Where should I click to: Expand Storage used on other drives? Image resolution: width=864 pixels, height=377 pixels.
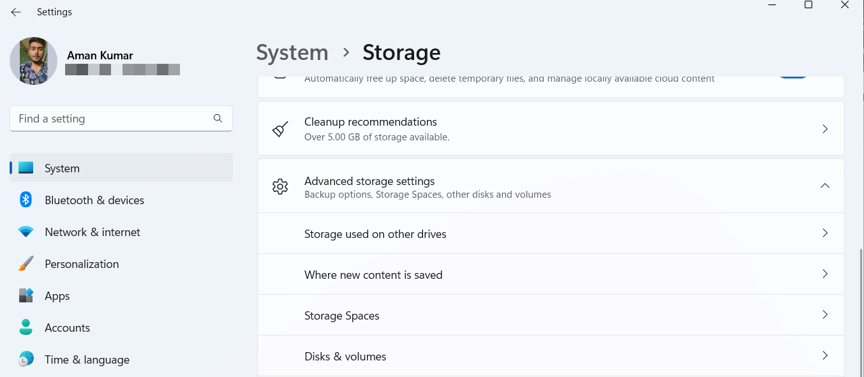click(x=824, y=233)
